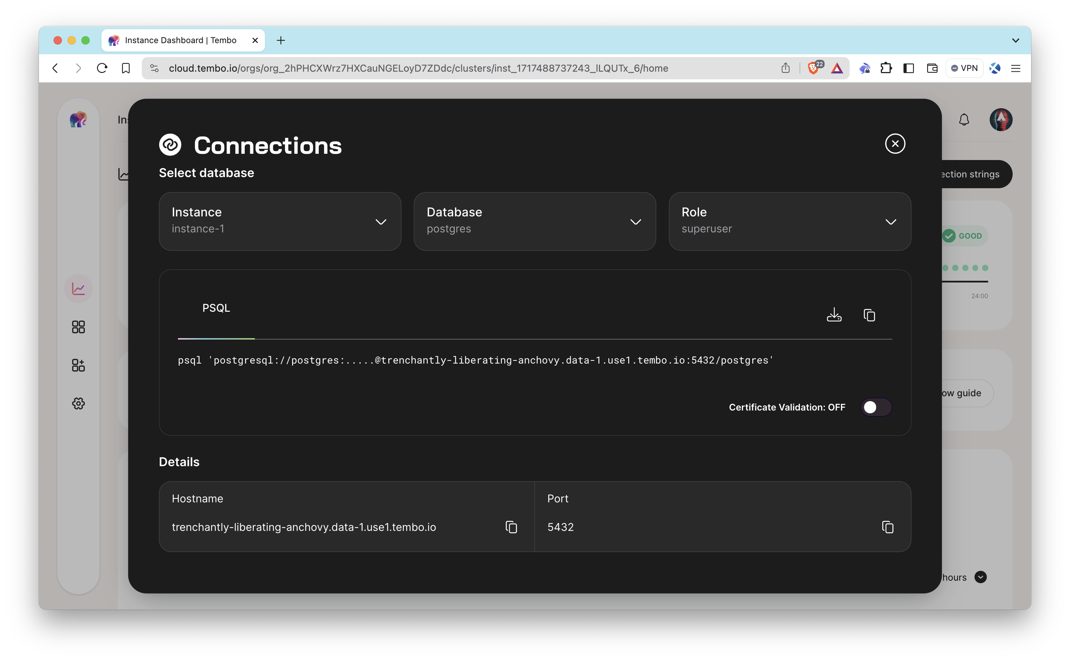Copy the PSQL connection string
The width and height of the screenshot is (1070, 661).
coord(869,315)
